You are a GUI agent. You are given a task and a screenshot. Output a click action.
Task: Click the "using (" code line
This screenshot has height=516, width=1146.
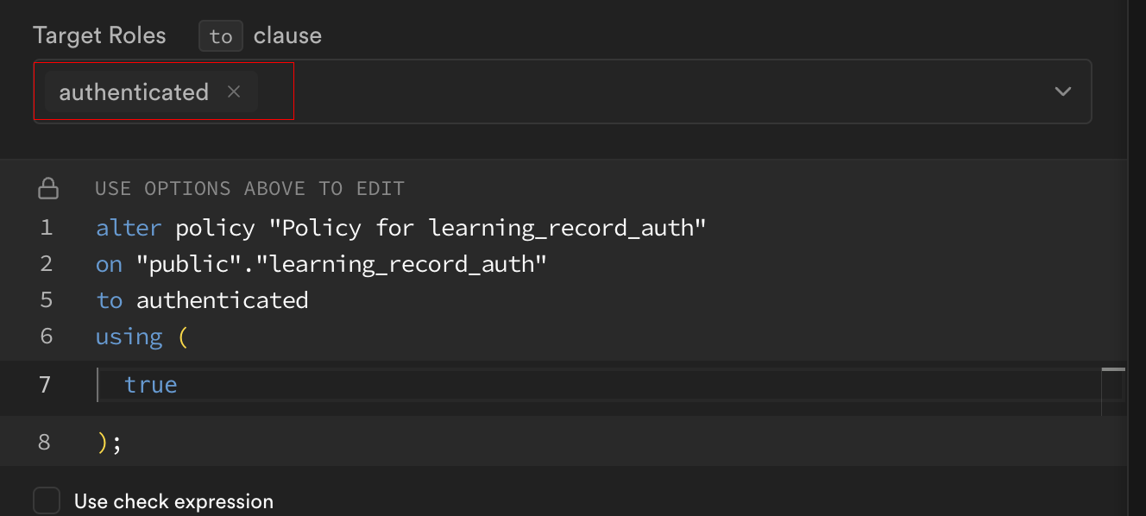(x=142, y=337)
